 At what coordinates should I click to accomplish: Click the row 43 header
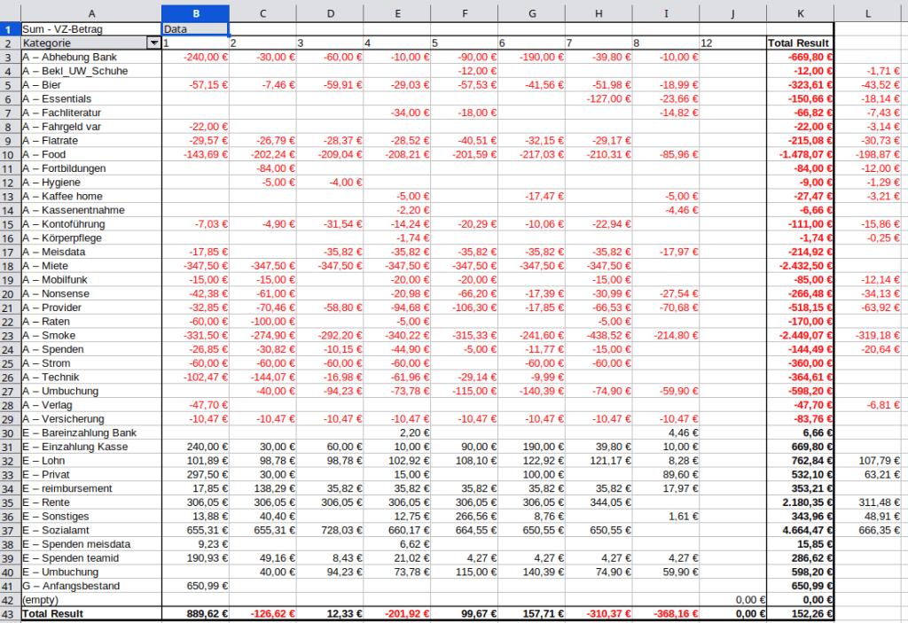[10, 614]
